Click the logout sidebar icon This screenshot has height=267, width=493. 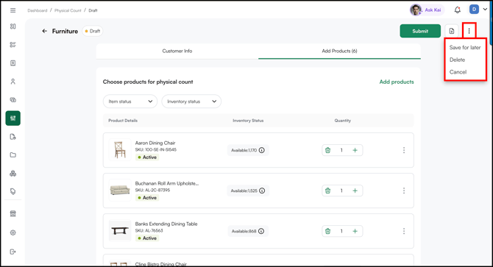[x=13, y=252]
